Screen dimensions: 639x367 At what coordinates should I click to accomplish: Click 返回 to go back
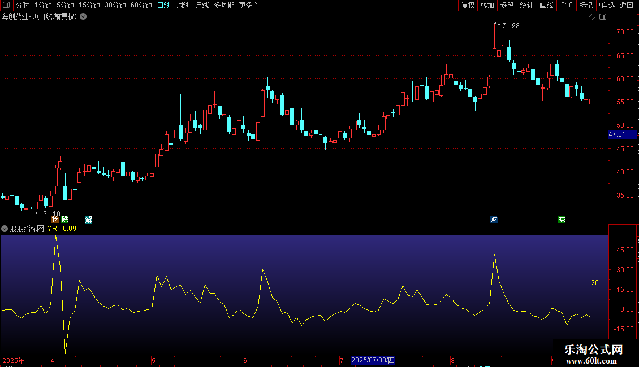(x=627, y=5)
